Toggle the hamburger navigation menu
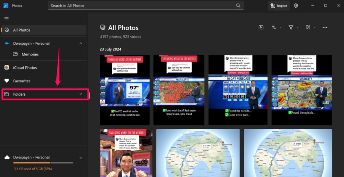 (x=6, y=19)
